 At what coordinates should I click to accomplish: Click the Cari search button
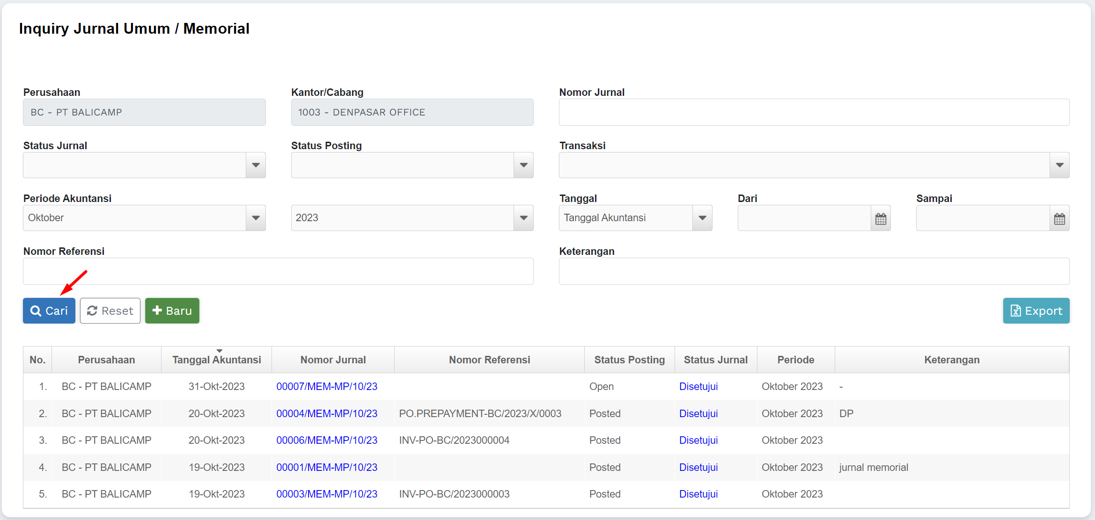49,311
